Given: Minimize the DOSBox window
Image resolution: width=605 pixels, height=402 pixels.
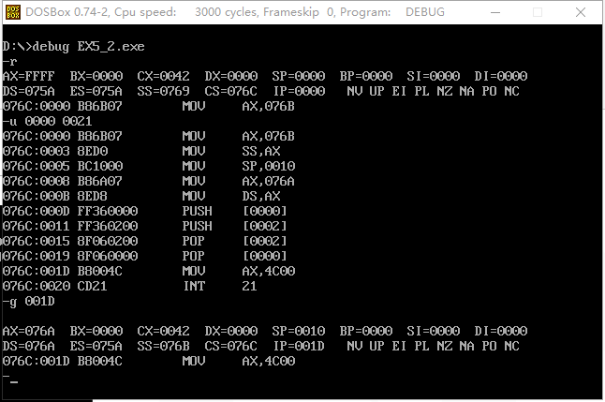Looking at the screenshot, I should (495, 12).
